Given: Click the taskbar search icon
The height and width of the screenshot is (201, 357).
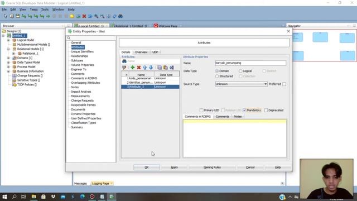Looking at the screenshot, I should click(x=15, y=197).
